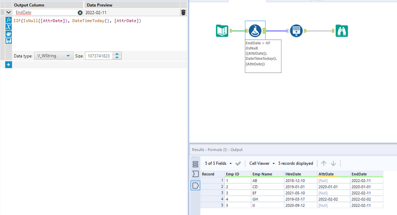Click Results - Formula (3) - Output title
The image size is (397, 215).
(217, 150)
